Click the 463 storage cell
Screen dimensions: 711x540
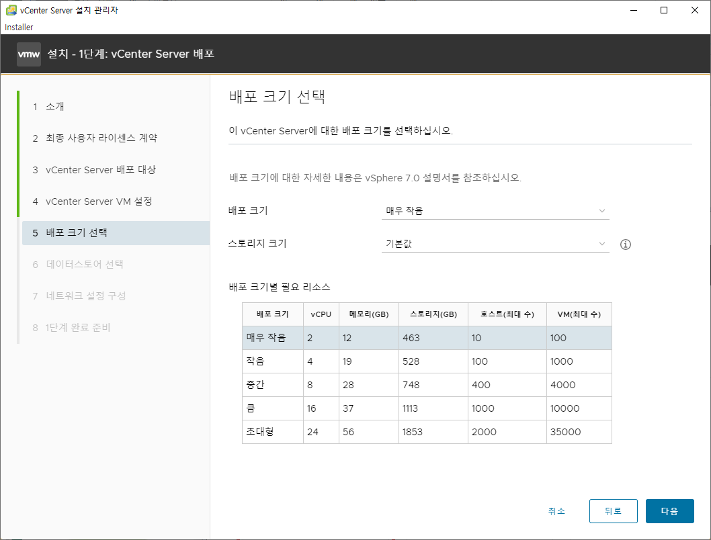click(x=433, y=338)
